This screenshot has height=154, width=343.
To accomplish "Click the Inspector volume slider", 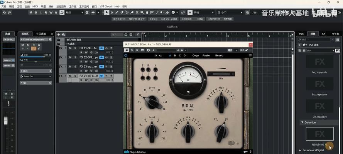I will [36, 56].
